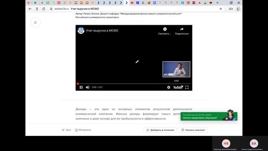Open the video title 'Учет выручки в МСФО'
268x151 pixels.
[102, 31]
